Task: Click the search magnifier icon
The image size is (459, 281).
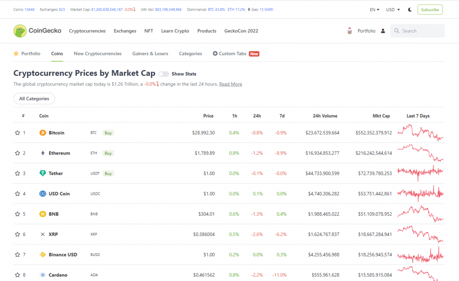Action: click(397, 31)
